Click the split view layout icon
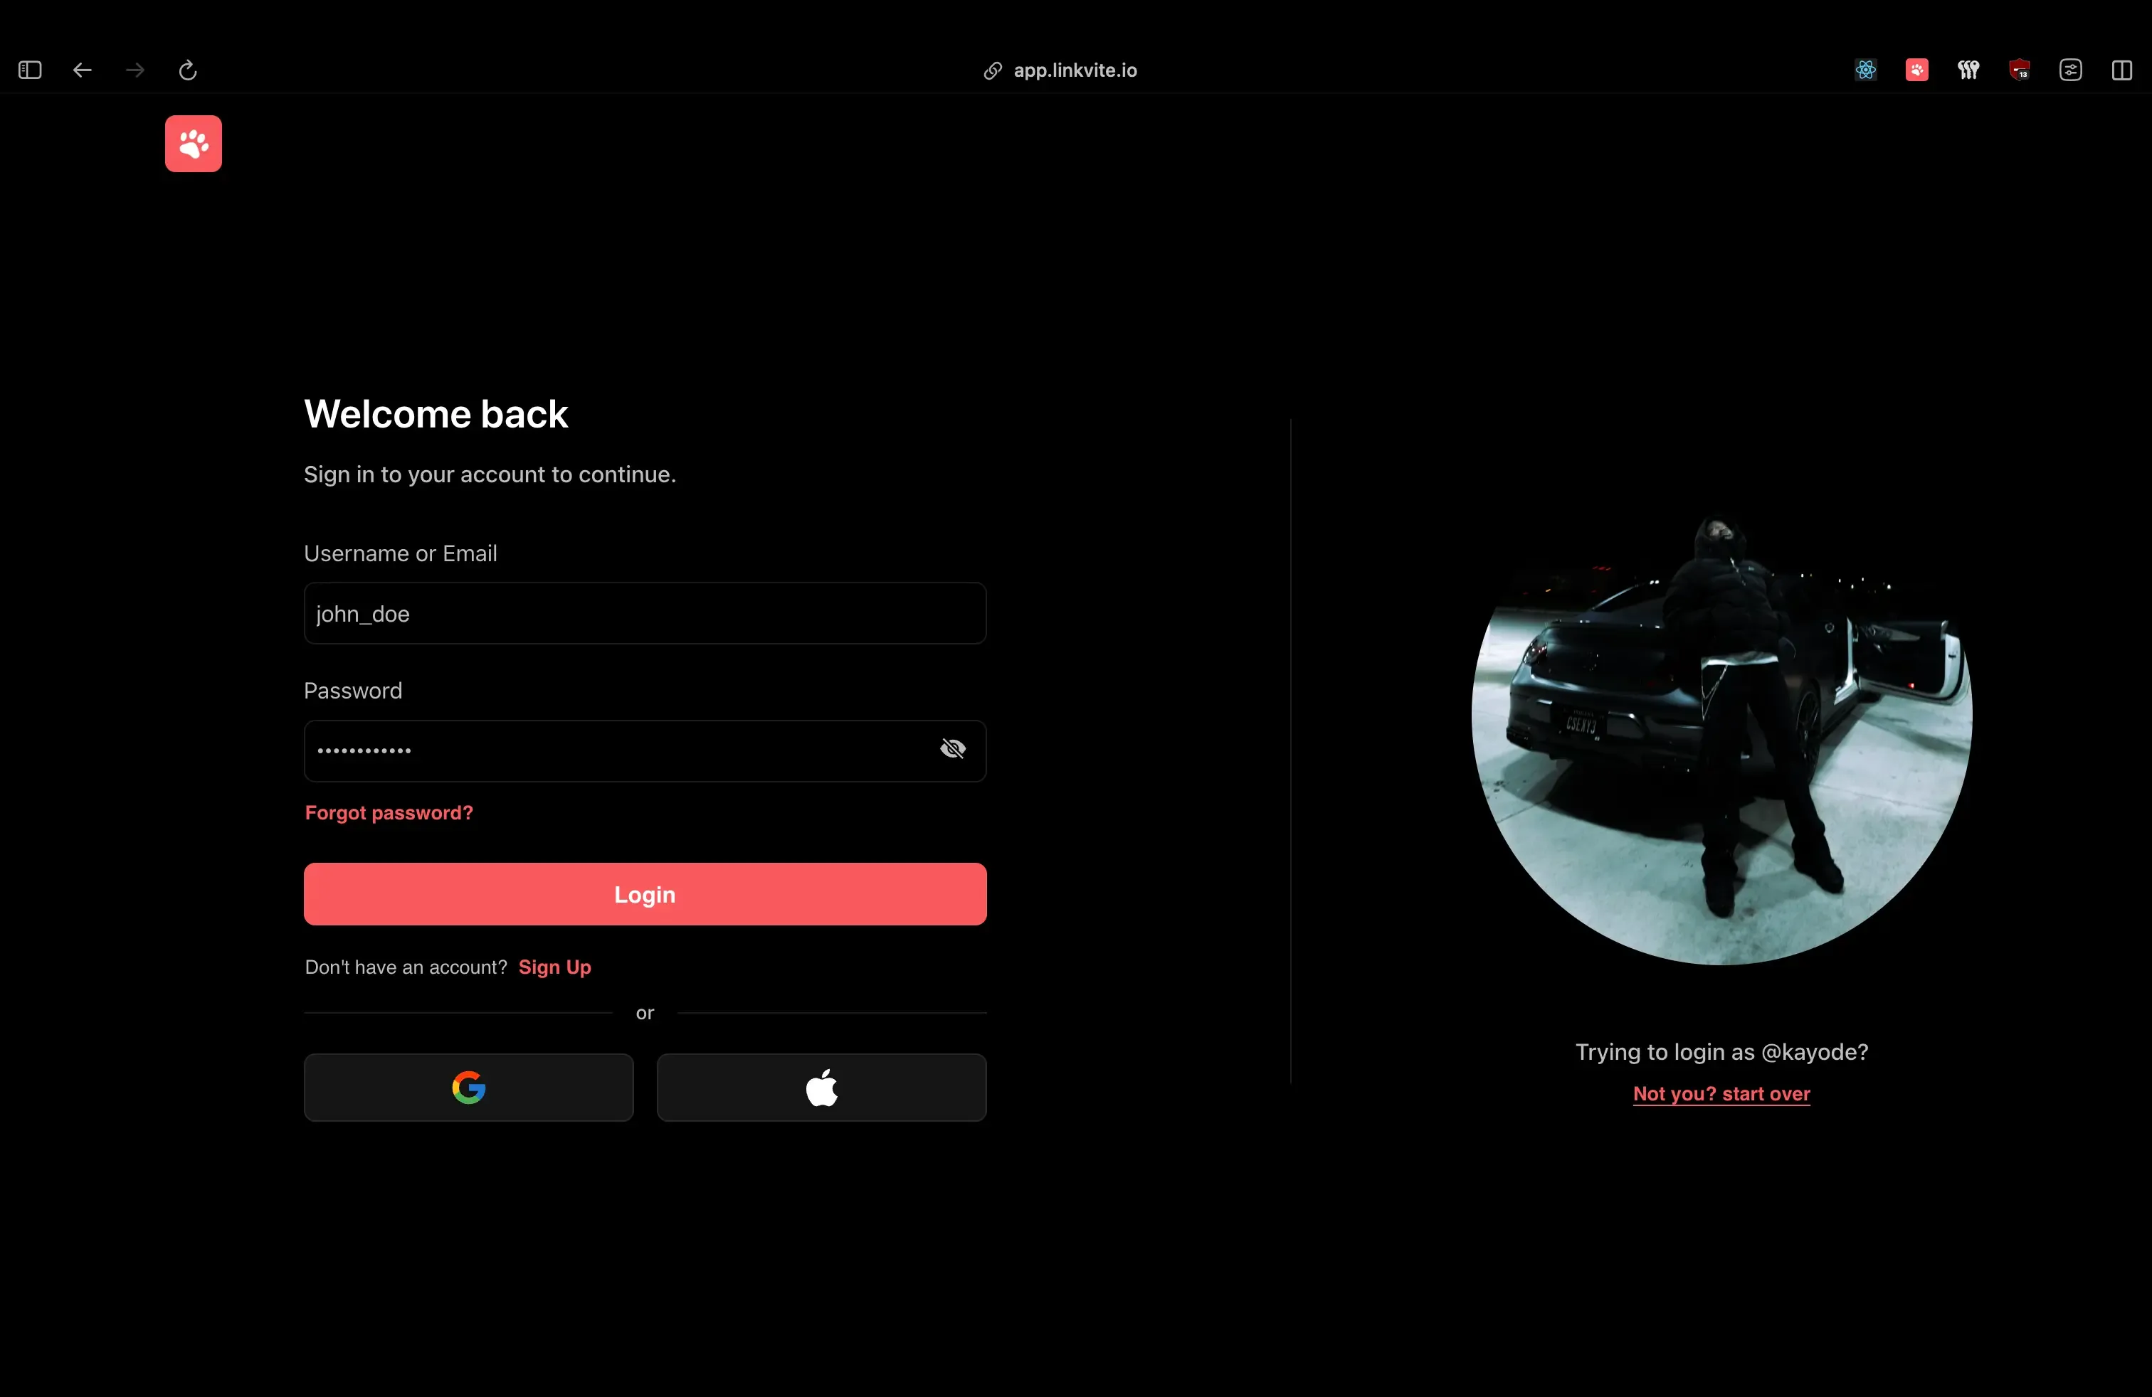The image size is (2152, 1397). click(x=2121, y=70)
